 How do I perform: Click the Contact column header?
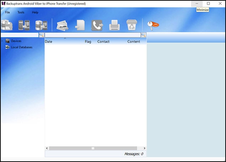pos(103,42)
